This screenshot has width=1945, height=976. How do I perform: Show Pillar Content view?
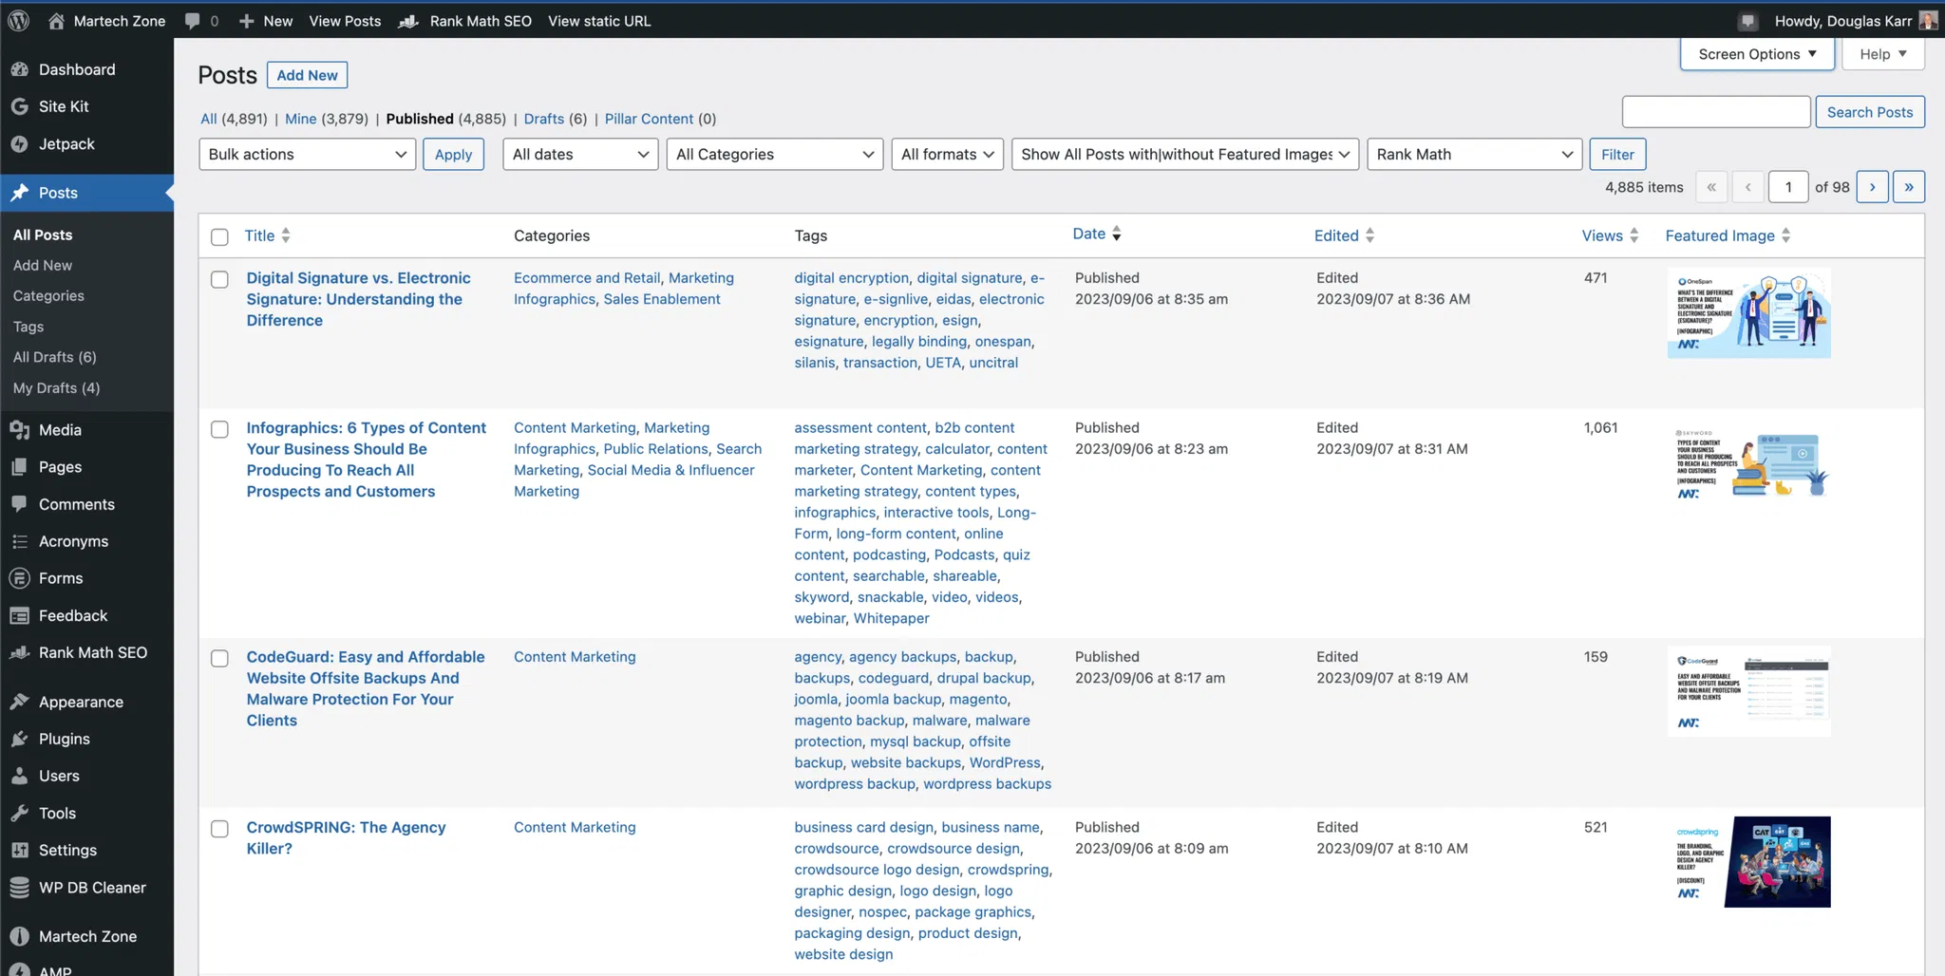[649, 119]
